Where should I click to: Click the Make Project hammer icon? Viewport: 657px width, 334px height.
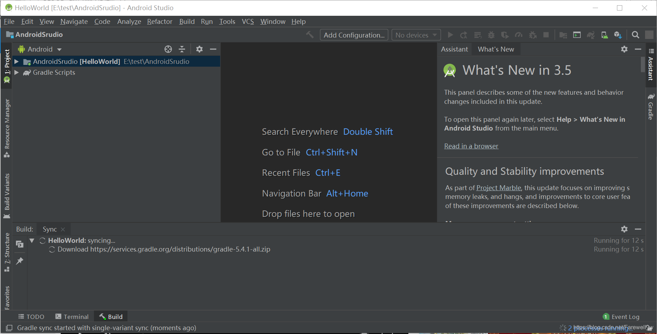(x=310, y=35)
